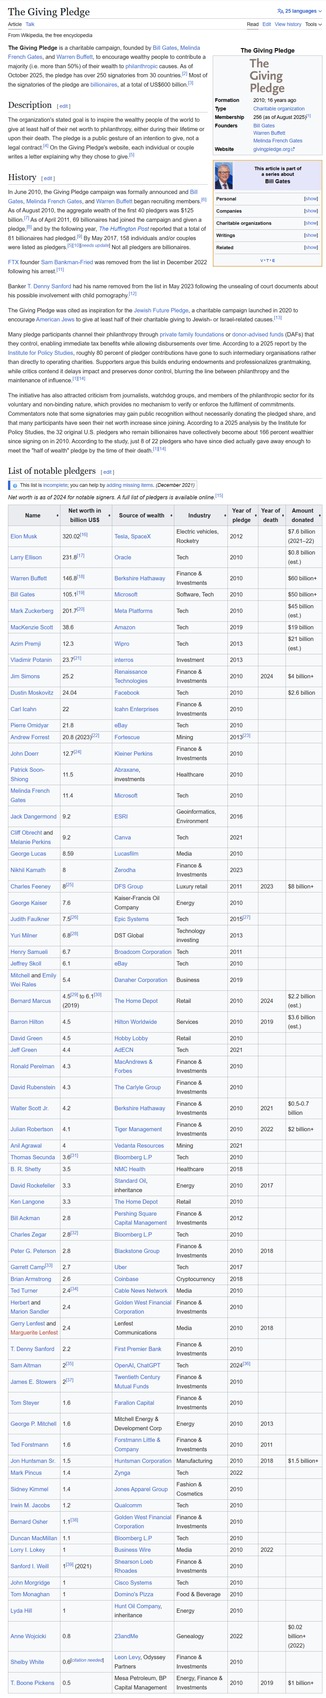Screen dimensions: 326x1698
Task: Open the Meta Platforms link
Action: pyautogui.click(x=133, y=611)
